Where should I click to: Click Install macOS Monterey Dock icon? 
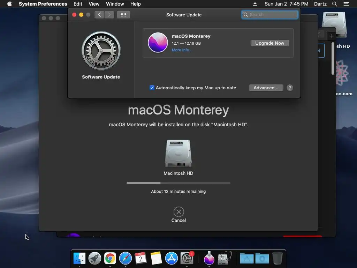pyautogui.click(x=209, y=258)
